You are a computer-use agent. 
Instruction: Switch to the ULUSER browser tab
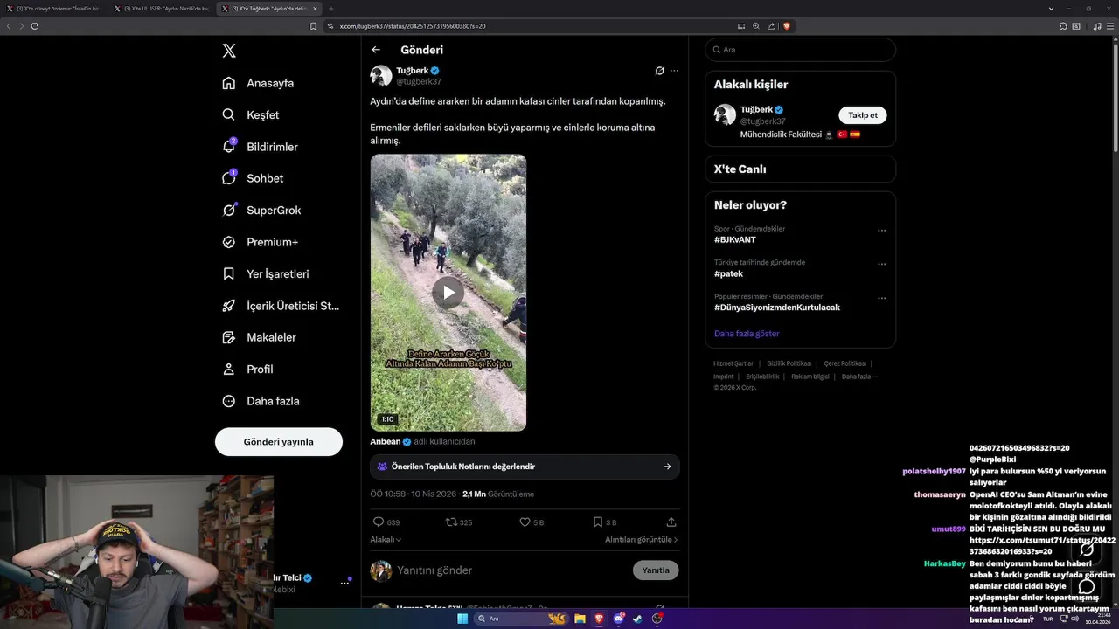pyautogui.click(x=161, y=9)
